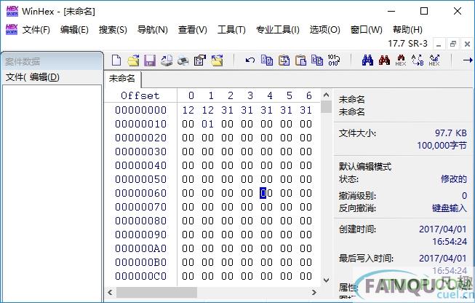Click the Replace Text A-to-B icon
The image size is (475, 303).
pos(418,60)
